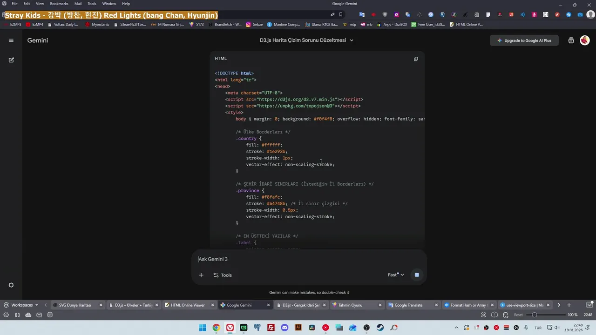596x335 pixels.
Task: Open the EZMP3 bookmark
Action: 13,25
